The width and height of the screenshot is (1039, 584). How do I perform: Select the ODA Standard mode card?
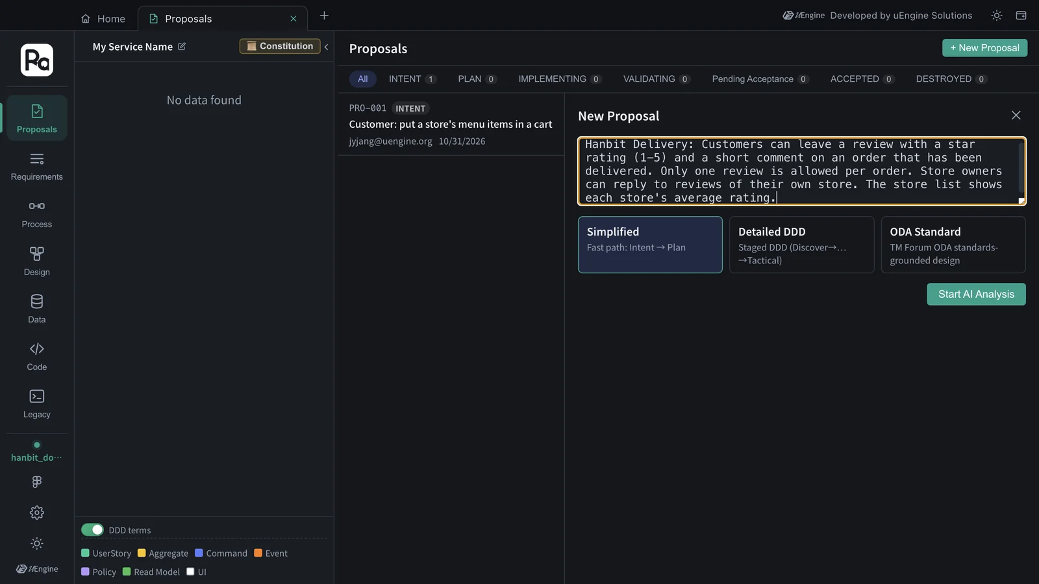(x=953, y=245)
